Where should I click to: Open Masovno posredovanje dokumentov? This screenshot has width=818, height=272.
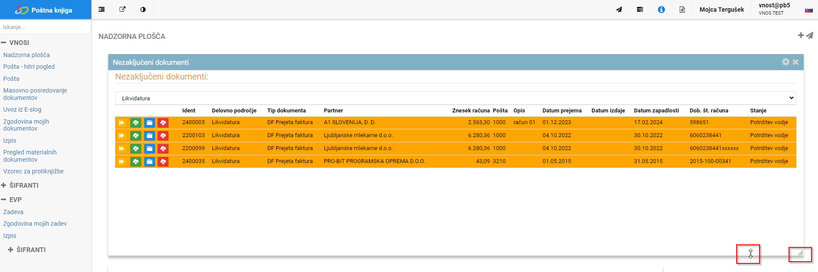pyautogui.click(x=35, y=94)
